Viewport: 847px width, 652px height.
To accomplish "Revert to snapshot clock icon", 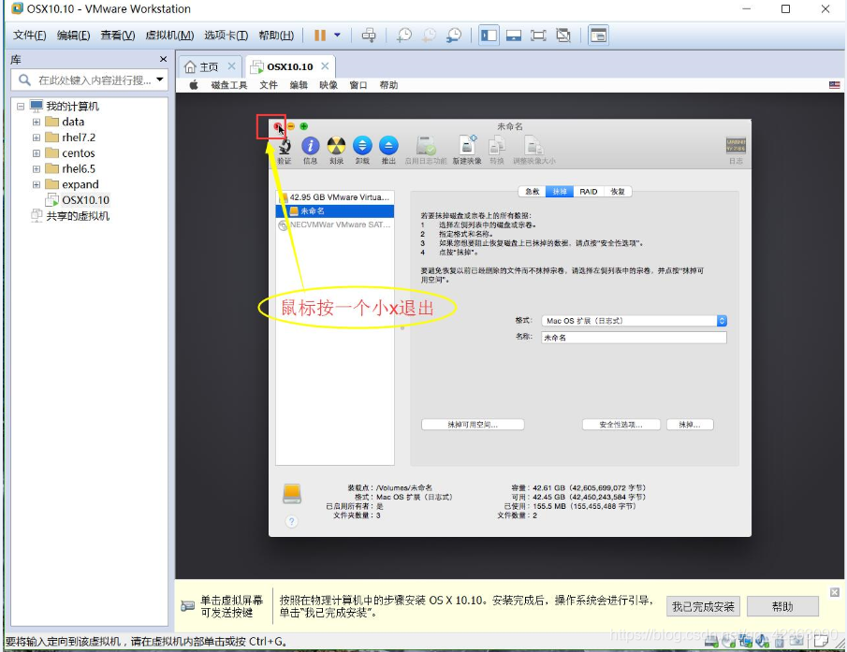I will 429,36.
